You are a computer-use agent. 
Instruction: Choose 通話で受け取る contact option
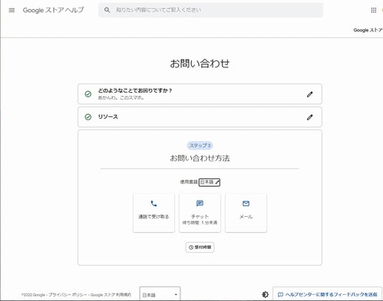154,213
